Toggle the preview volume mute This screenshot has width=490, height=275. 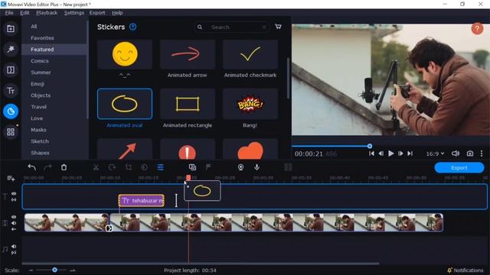456,154
